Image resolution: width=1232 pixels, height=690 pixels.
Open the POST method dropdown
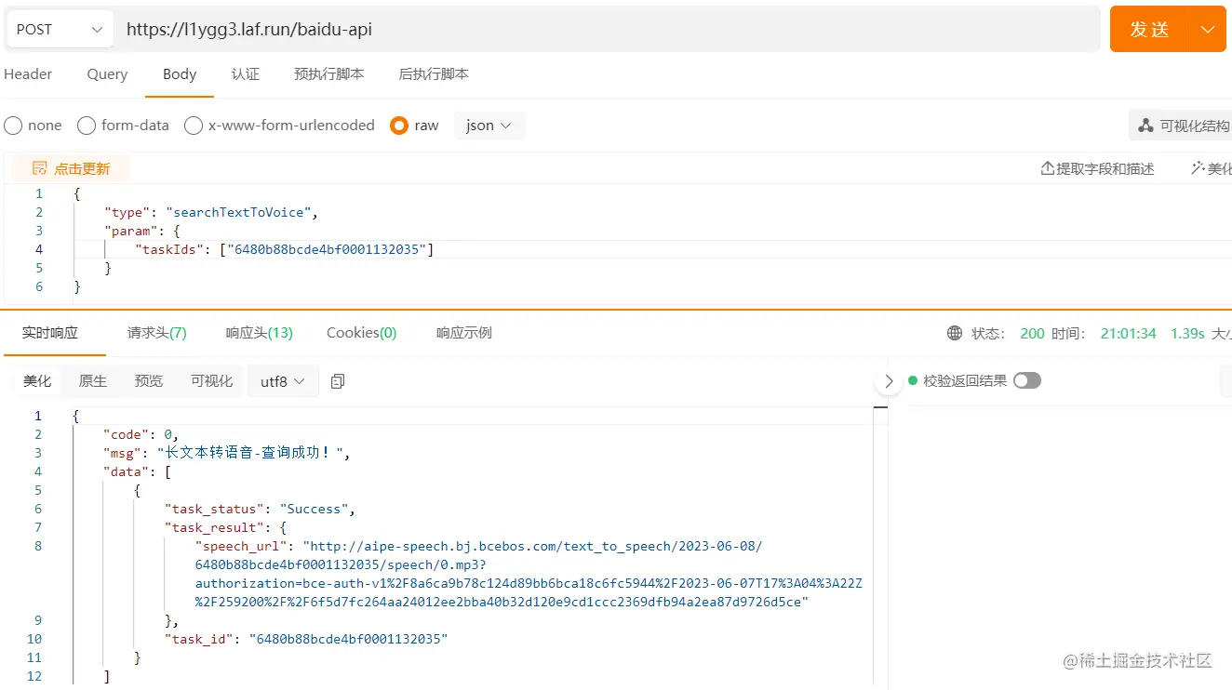point(60,30)
